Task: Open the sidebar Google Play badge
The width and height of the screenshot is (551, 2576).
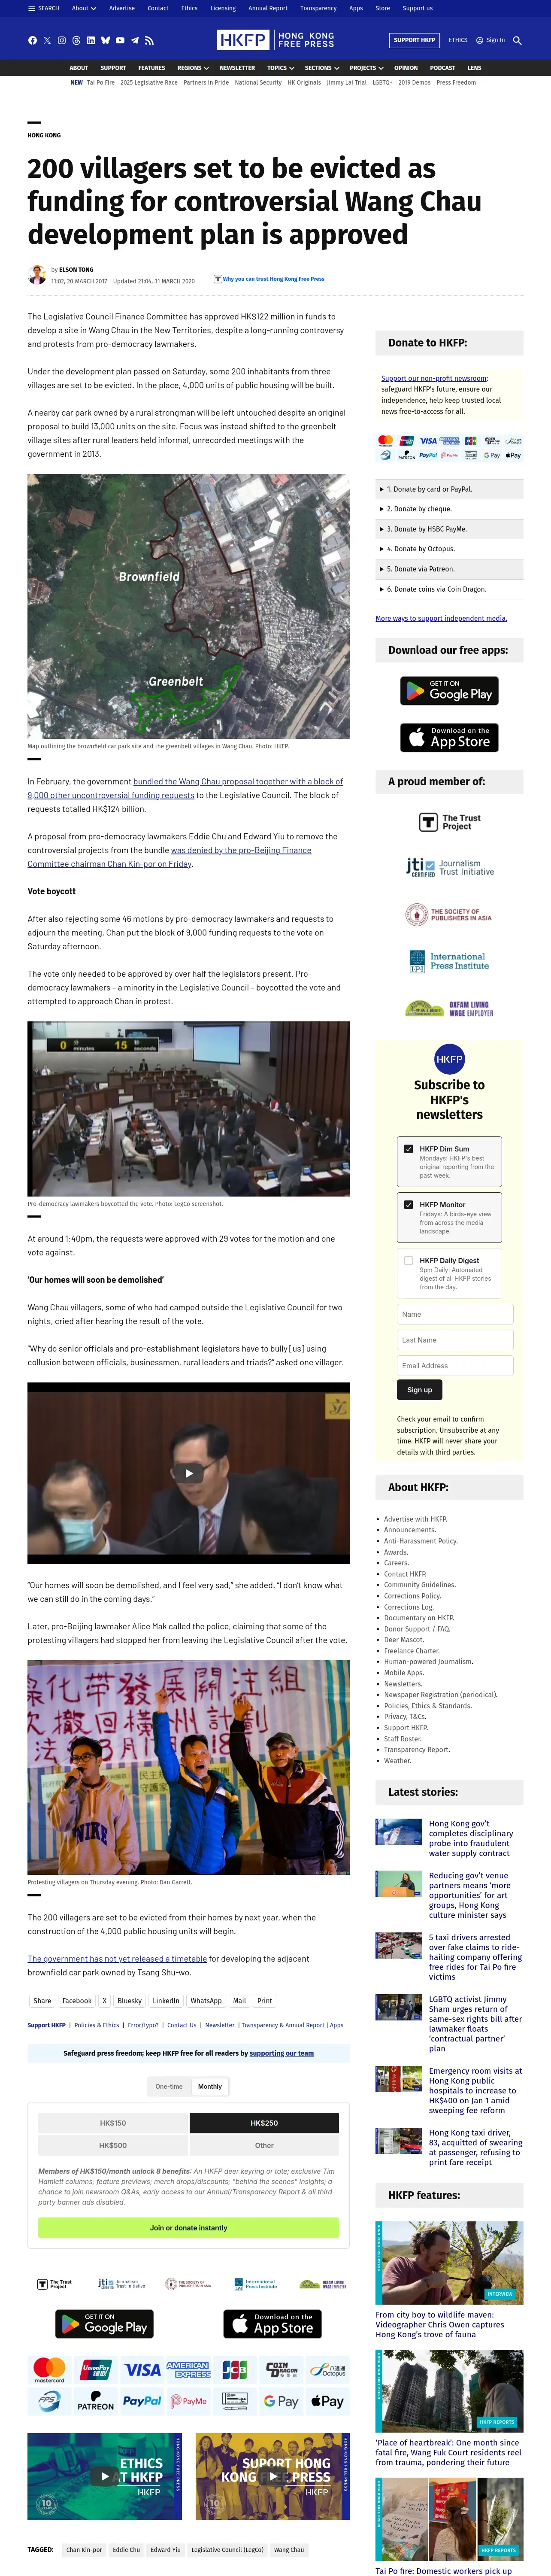Action: [x=449, y=691]
